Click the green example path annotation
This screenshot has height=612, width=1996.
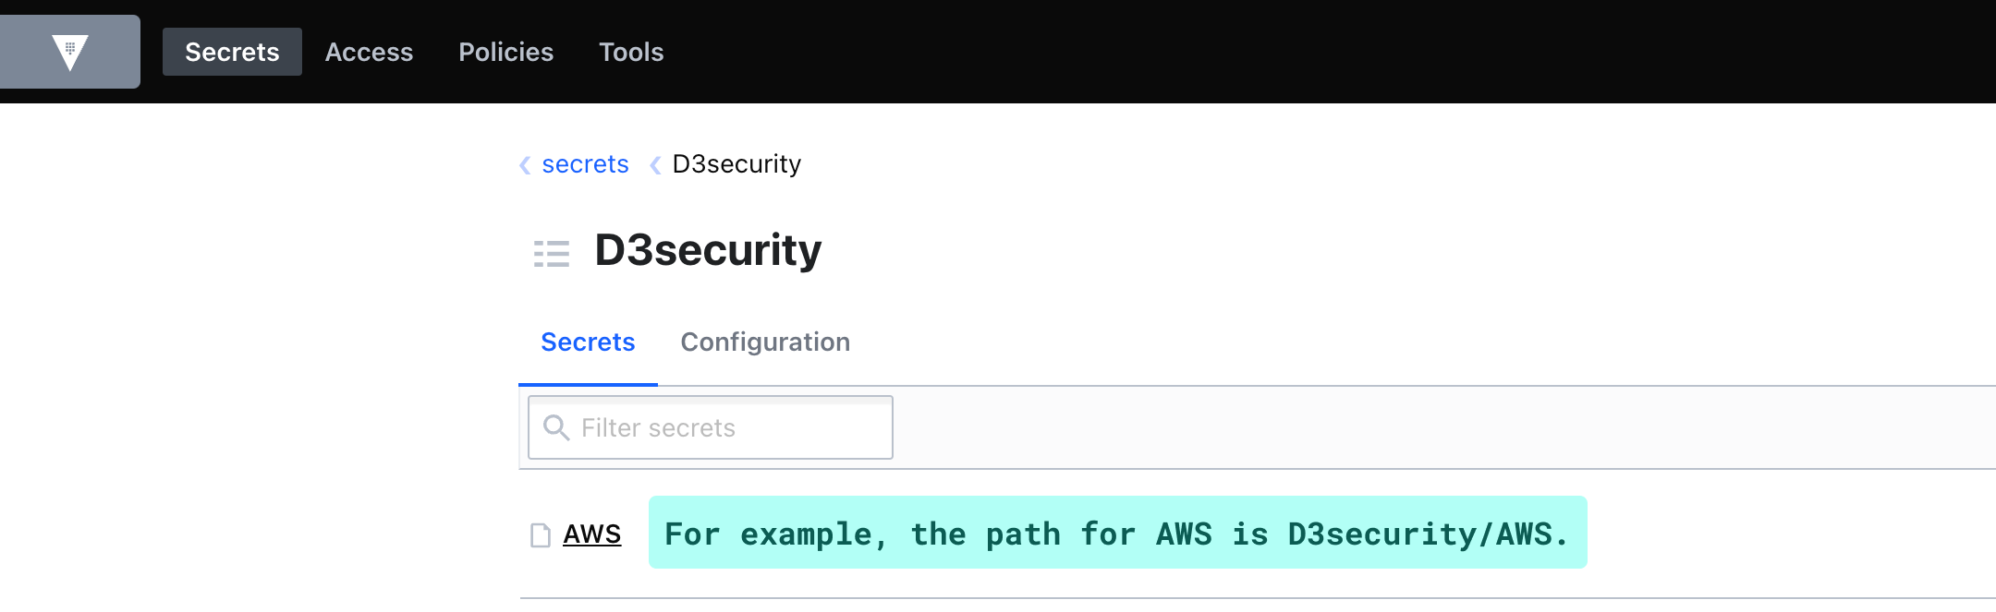[x=1117, y=534]
